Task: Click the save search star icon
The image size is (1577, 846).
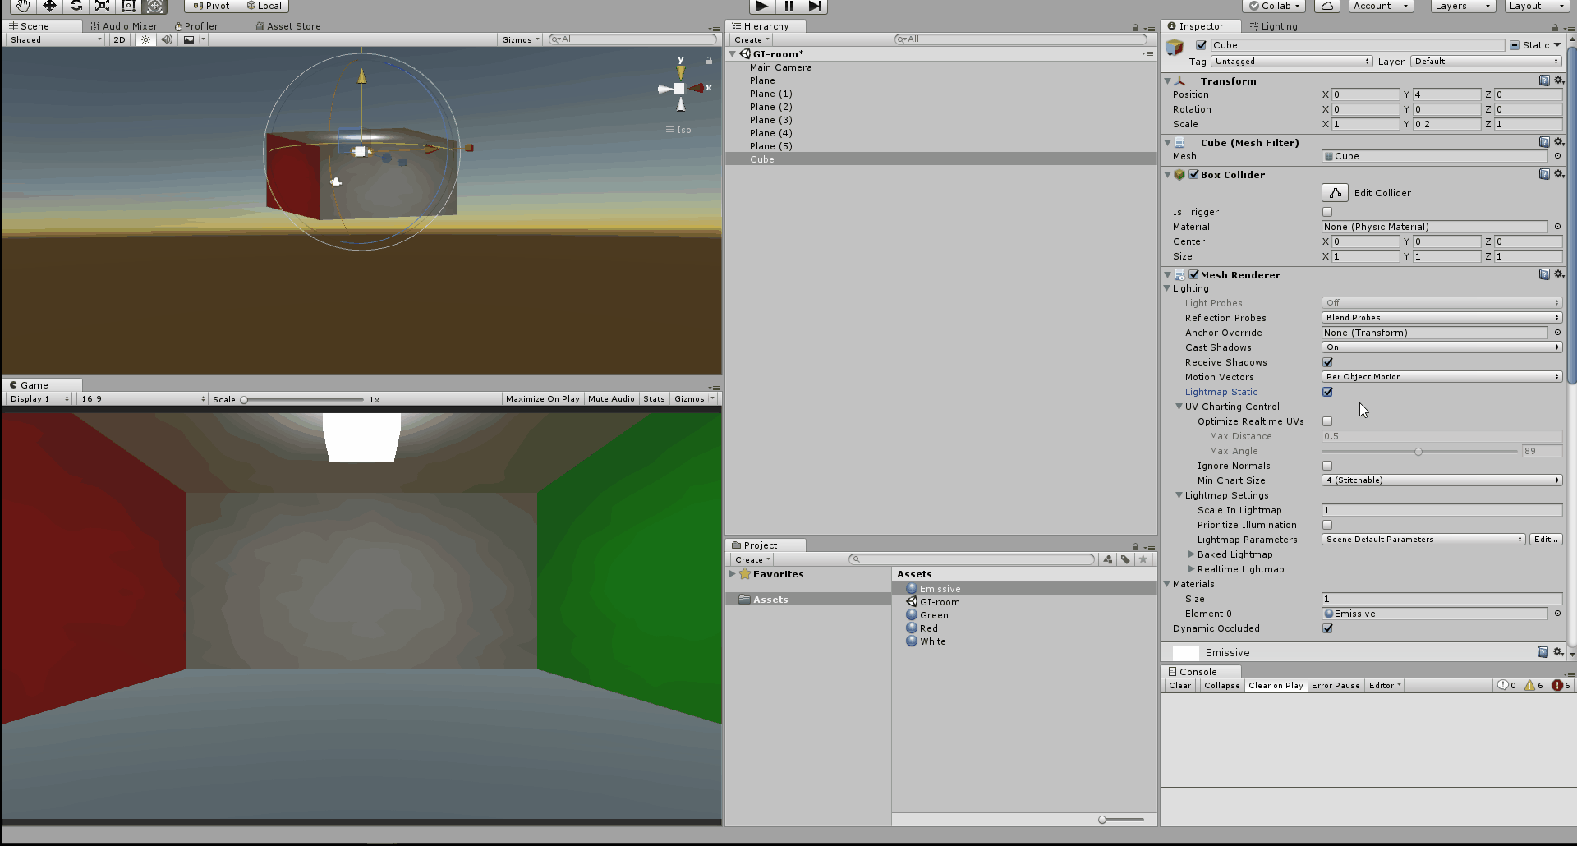Action: [1143, 559]
